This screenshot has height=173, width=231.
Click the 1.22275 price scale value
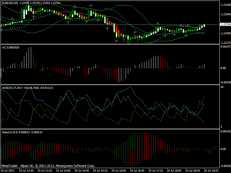pyautogui.click(x=226, y=43)
